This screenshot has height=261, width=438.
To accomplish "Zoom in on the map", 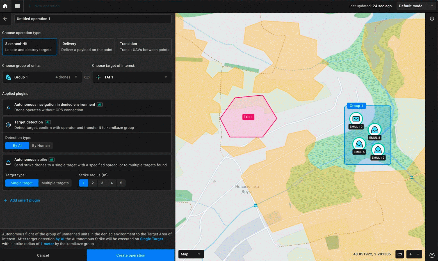I will coord(410,254).
